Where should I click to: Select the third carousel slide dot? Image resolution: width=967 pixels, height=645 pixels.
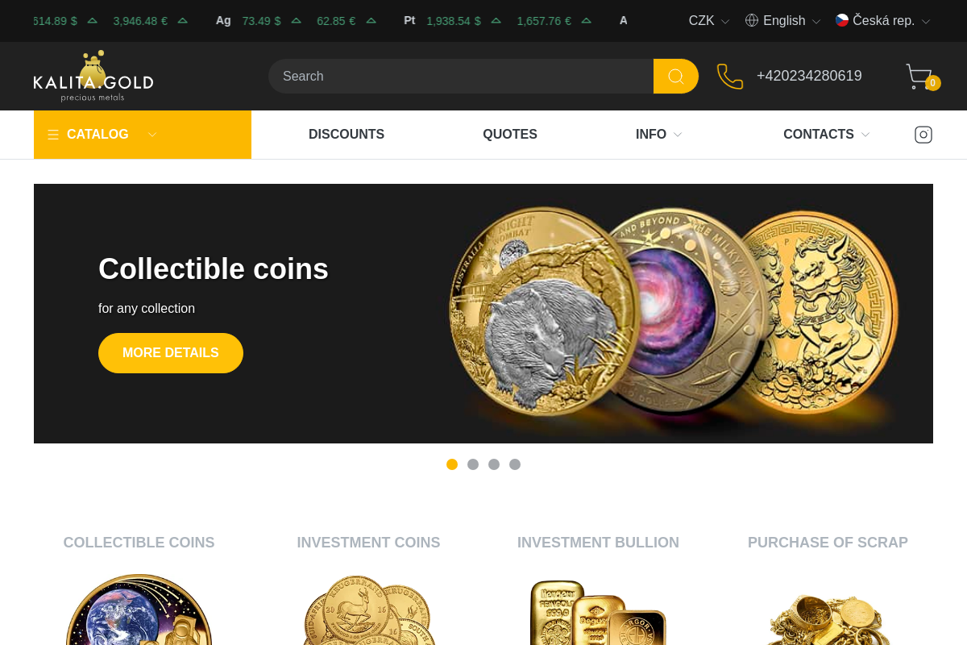(x=494, y=464)
